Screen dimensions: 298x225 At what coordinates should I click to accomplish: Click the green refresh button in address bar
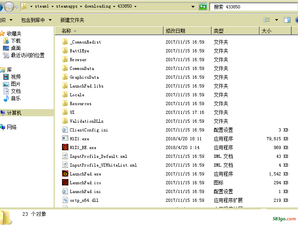[203, 7]
